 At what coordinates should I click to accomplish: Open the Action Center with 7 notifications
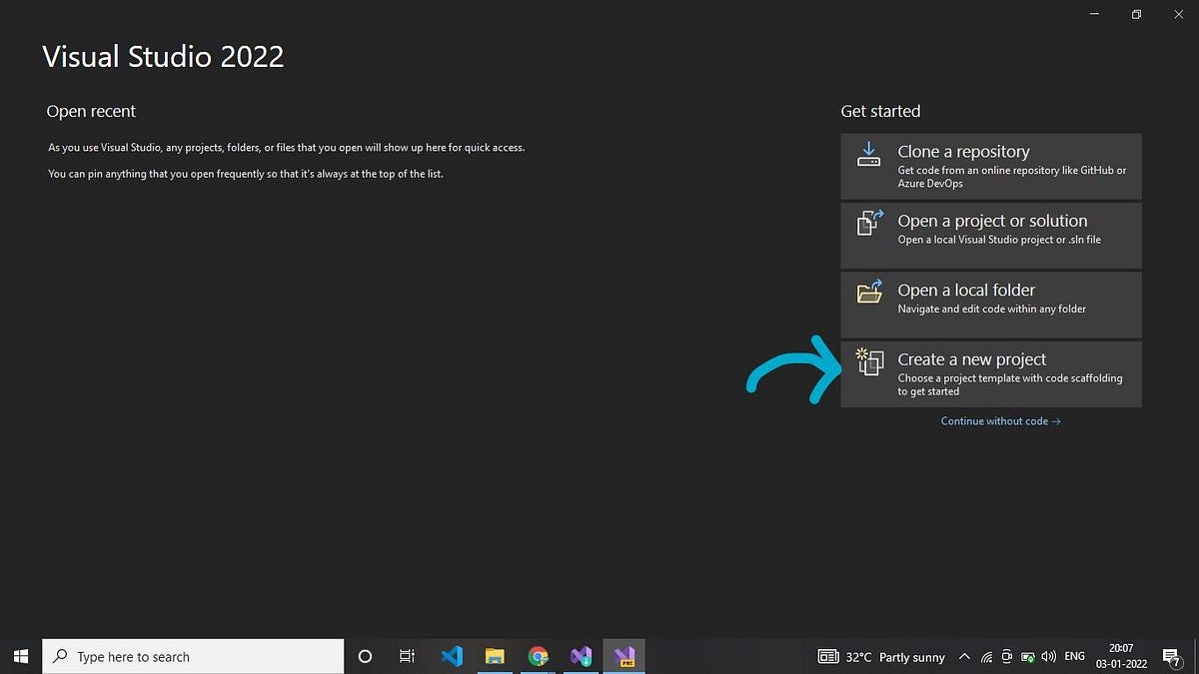pyautogui.click(x=1171, y=656)
